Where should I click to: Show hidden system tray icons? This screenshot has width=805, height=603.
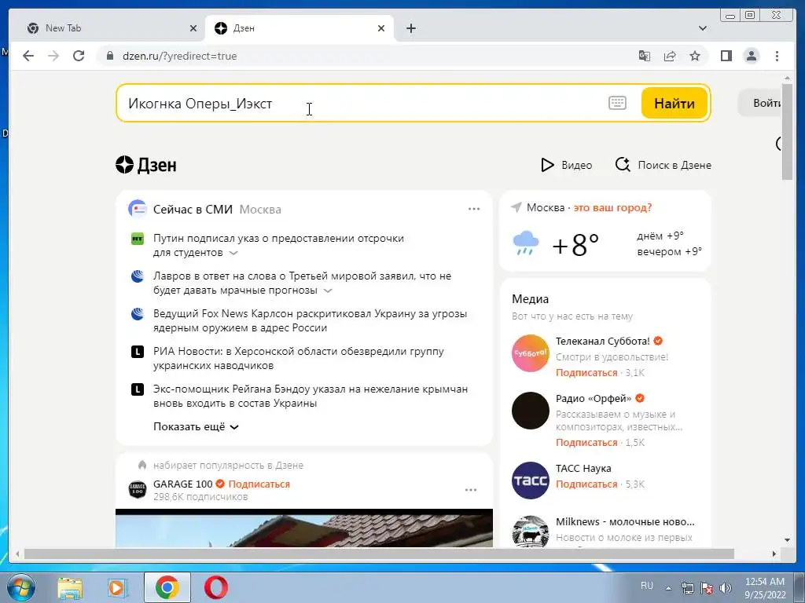668,588
